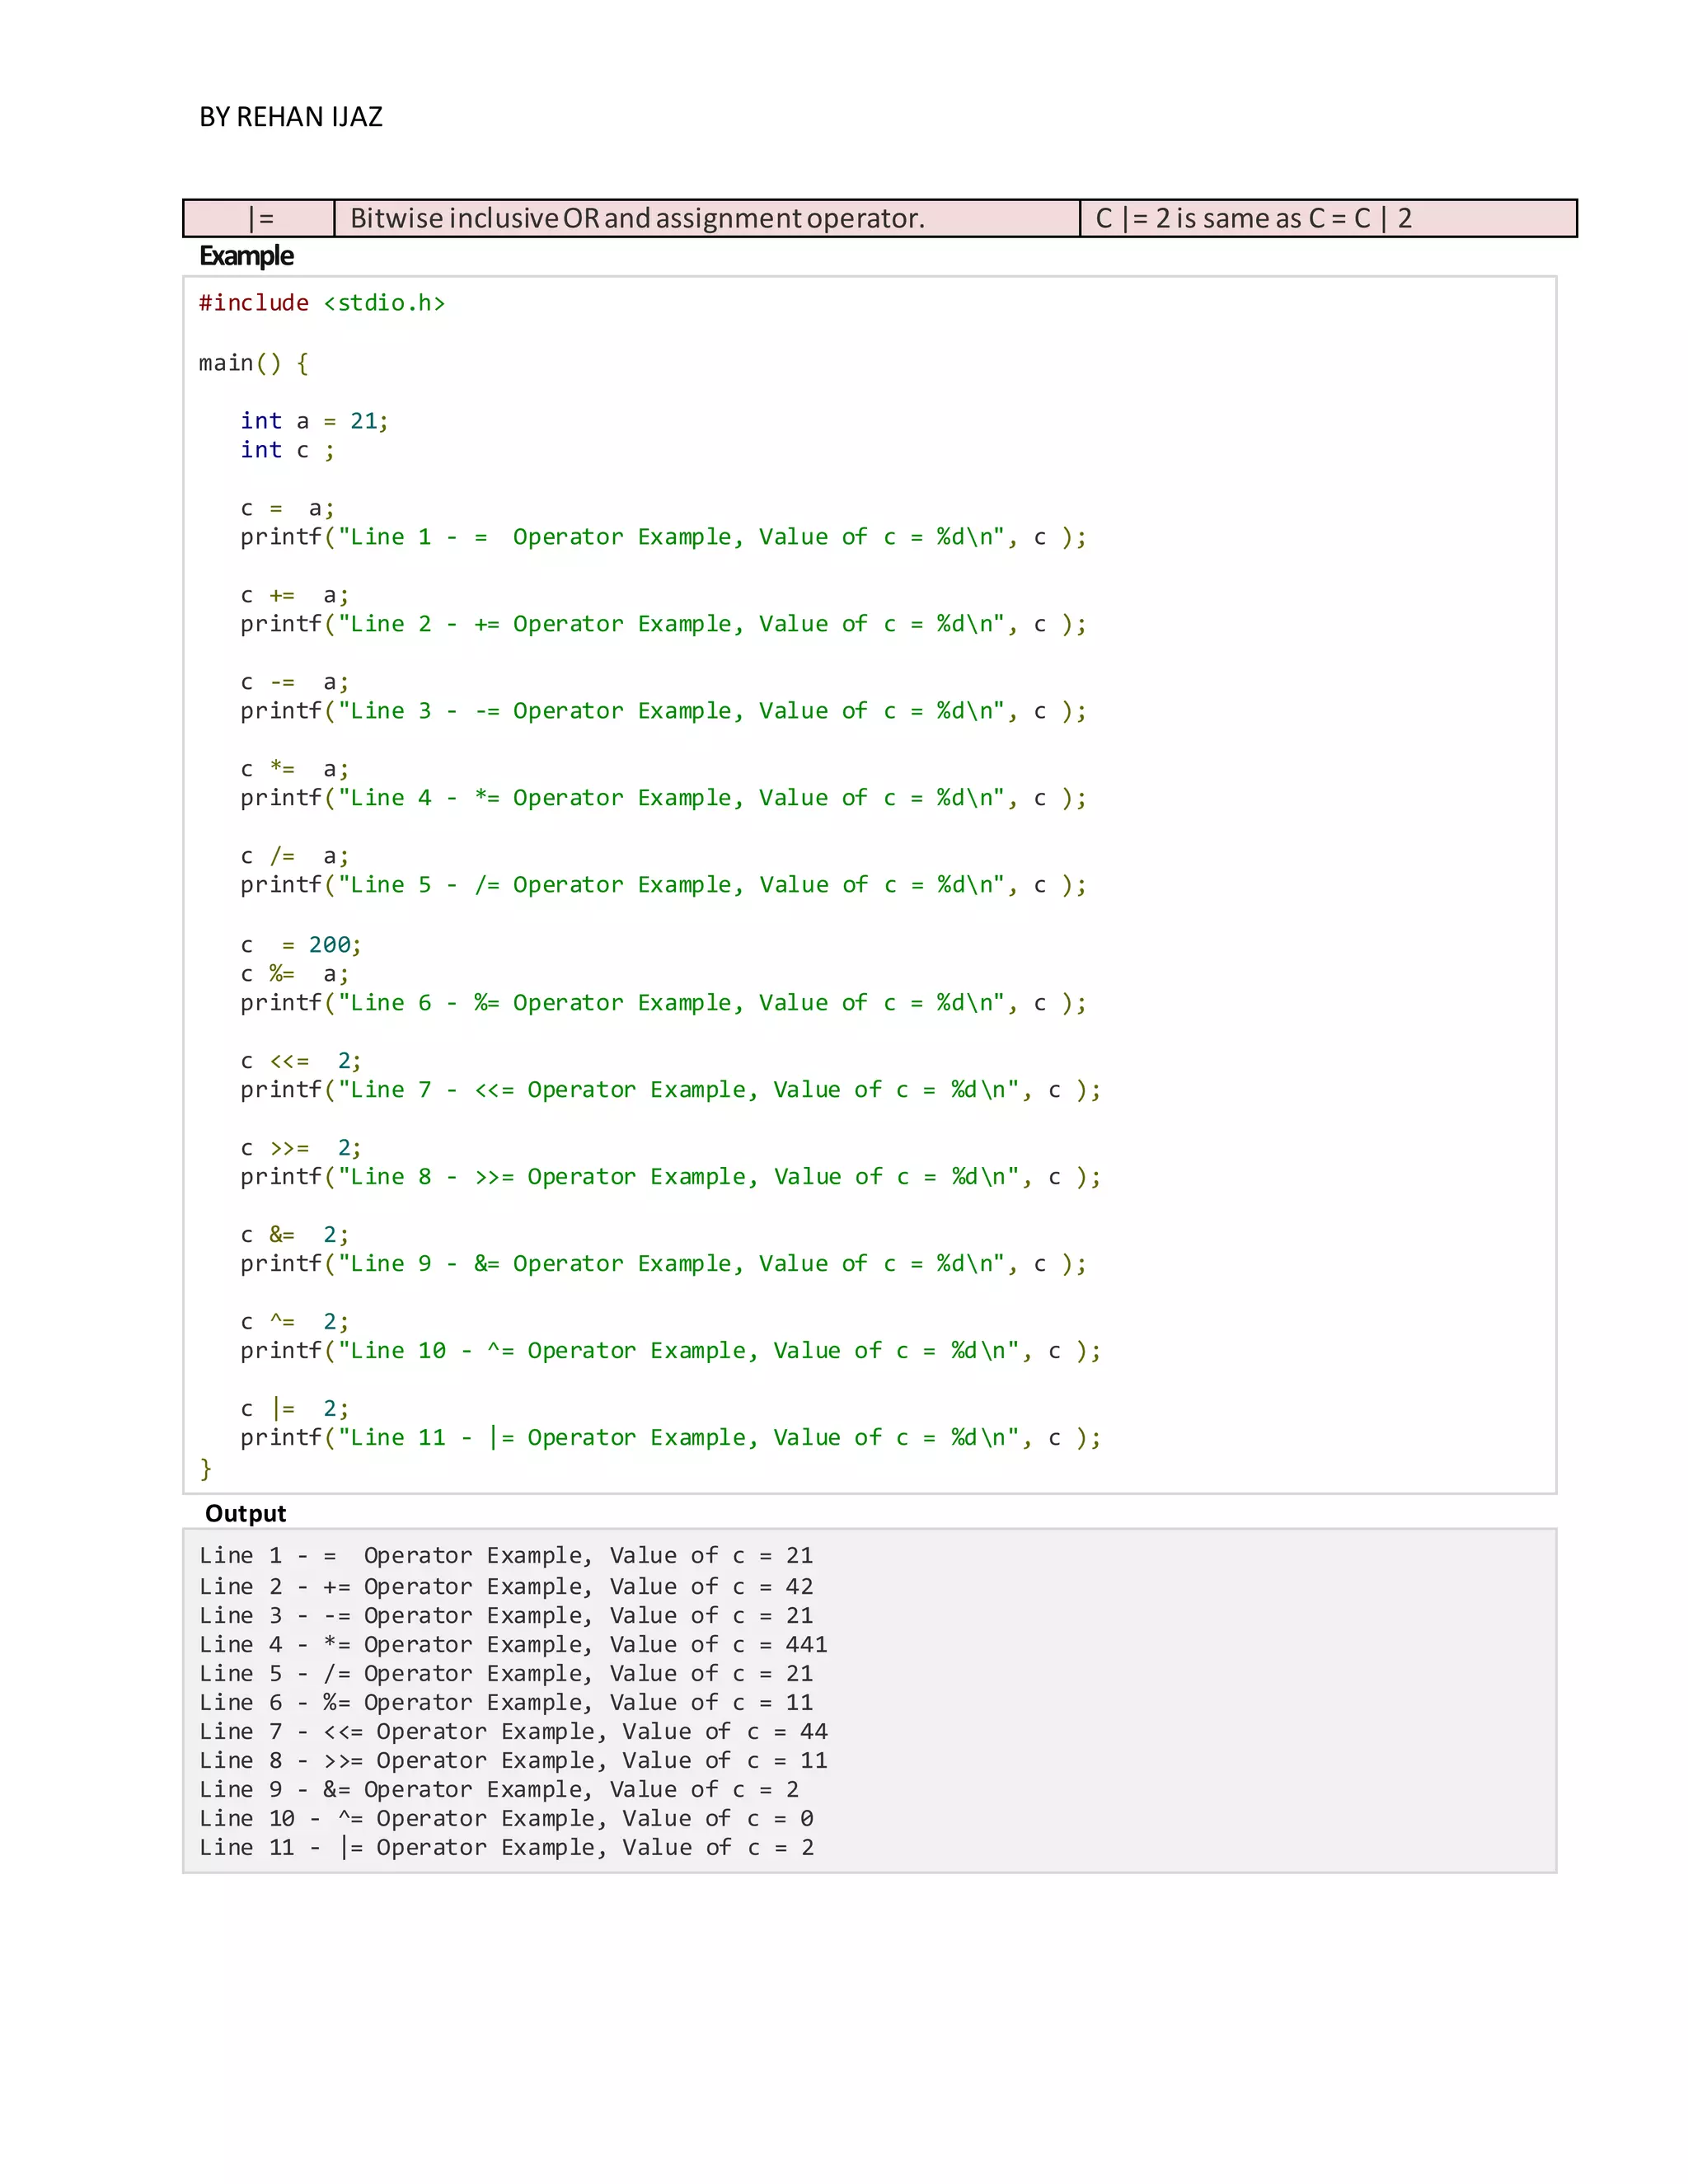Click the main() { line
This screenshot has width=1688, height=2184.
(x=253, y=363)
